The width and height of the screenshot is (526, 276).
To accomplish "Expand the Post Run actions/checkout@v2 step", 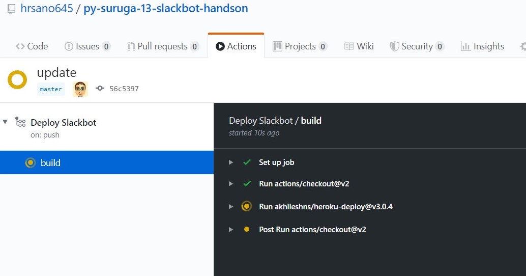I will point(231,230).
